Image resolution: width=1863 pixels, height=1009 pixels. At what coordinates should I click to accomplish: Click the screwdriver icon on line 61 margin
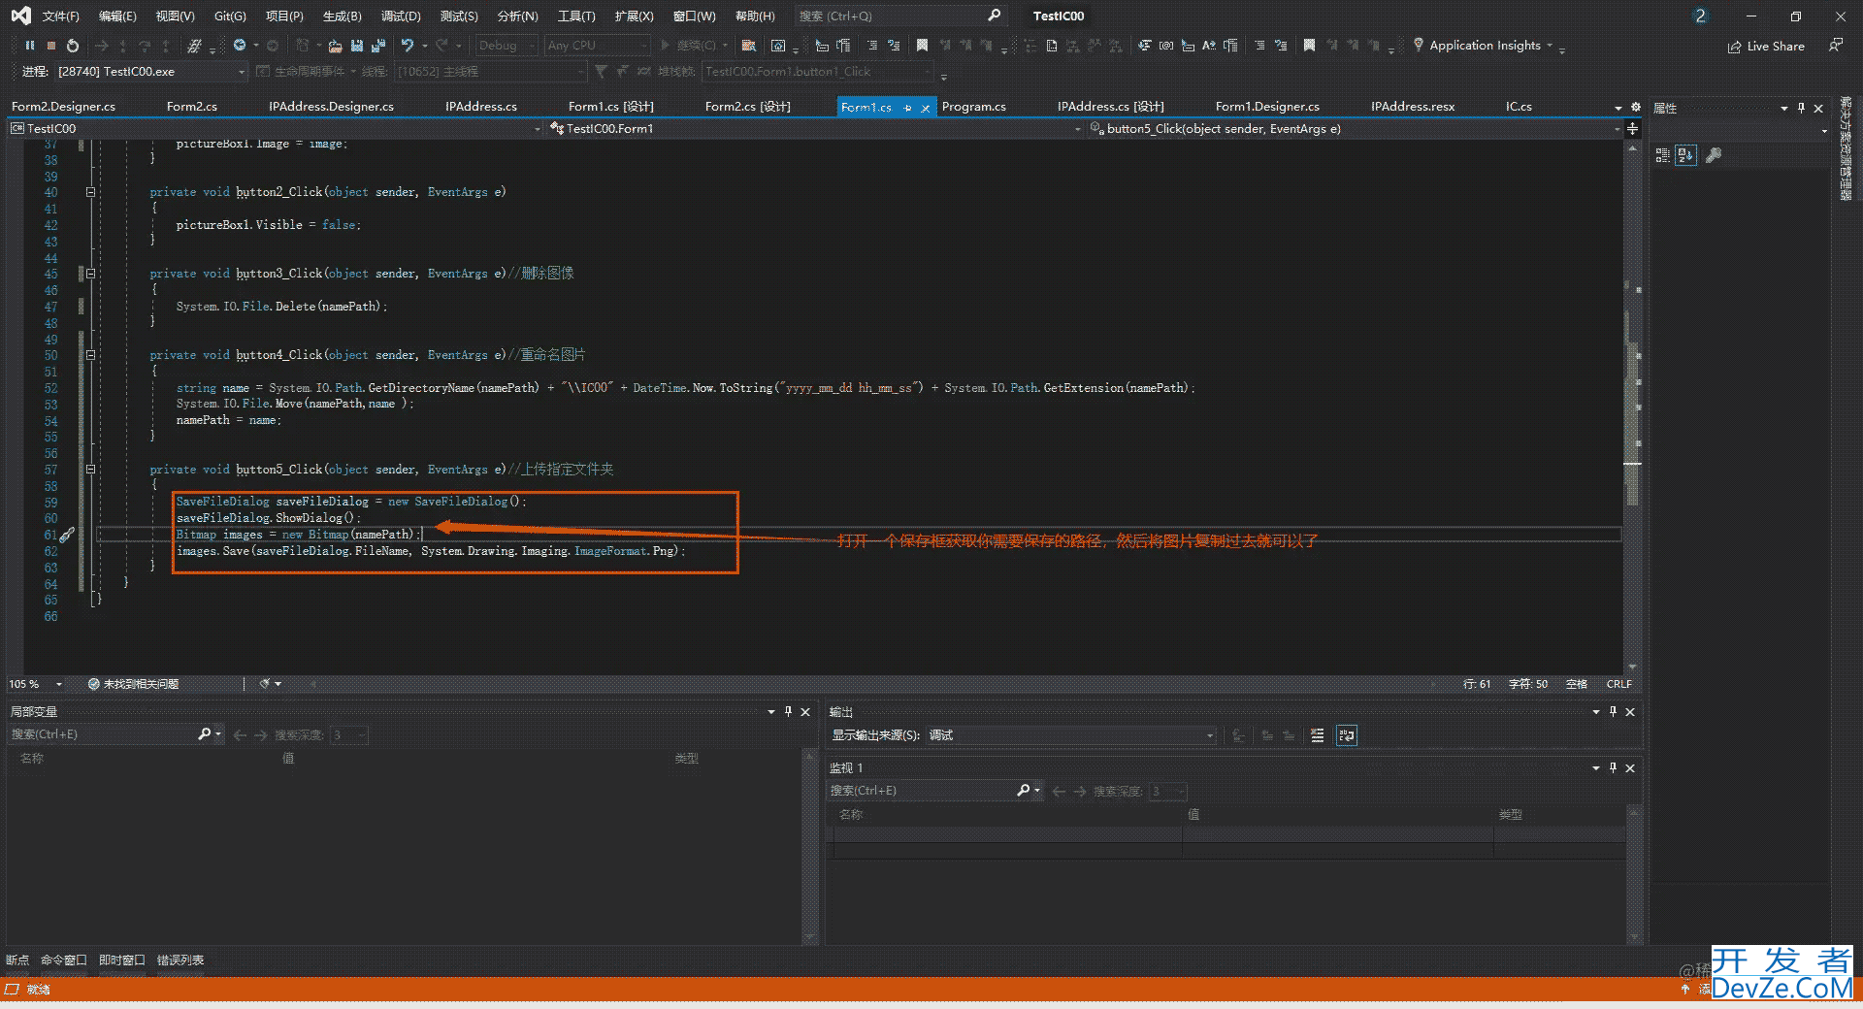click(x=67, y=535)
